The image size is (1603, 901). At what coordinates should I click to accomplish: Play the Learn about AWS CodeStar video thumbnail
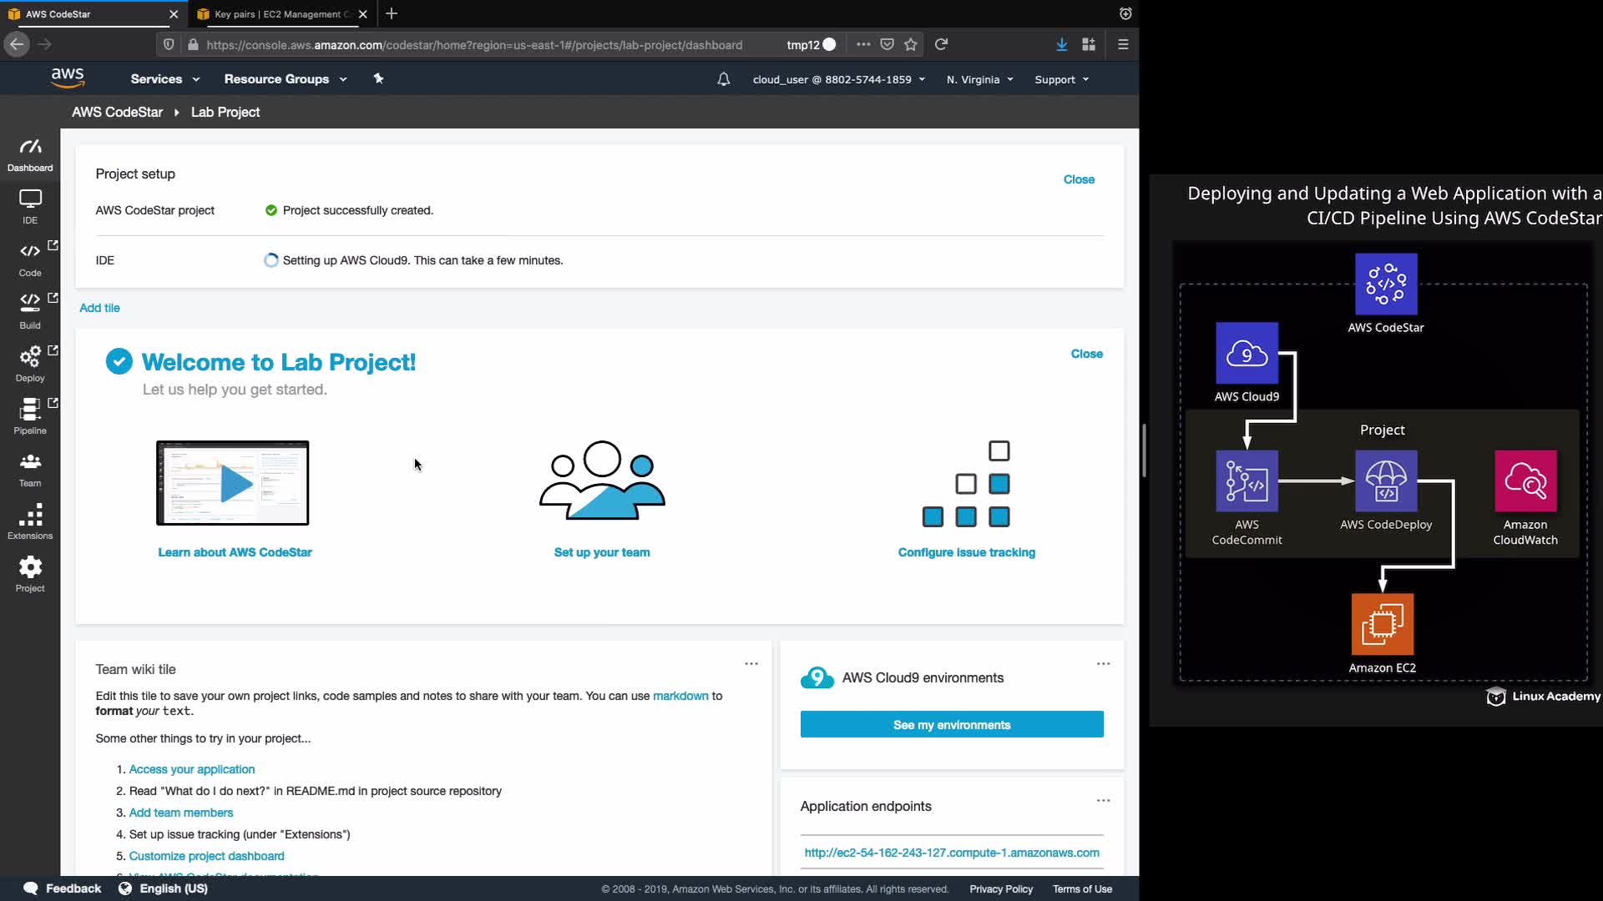tap(233, 483)
